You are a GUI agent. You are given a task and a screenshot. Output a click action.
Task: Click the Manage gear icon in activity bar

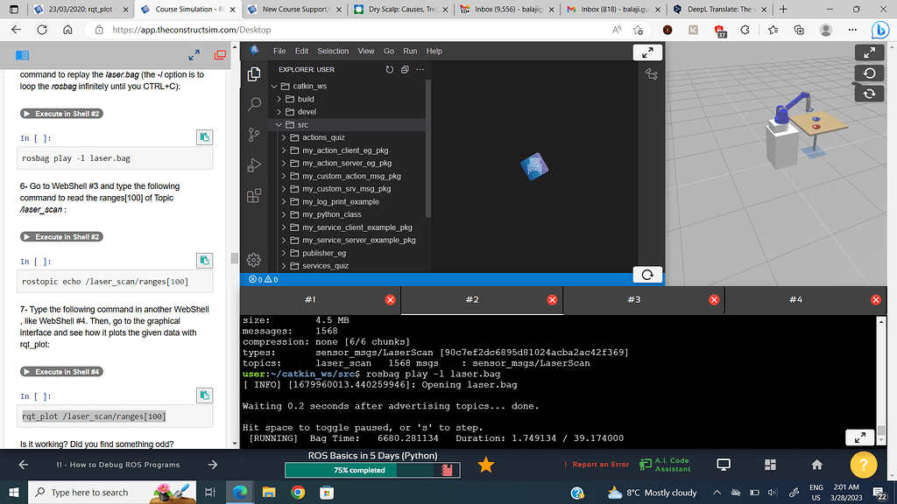coord(253,259)
